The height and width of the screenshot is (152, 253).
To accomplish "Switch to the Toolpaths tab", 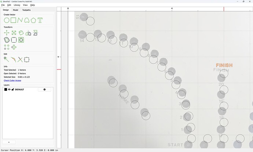I will tap(26, 10).
